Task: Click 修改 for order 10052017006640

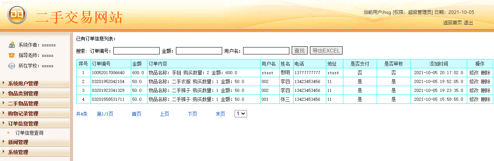Action: 474,73
